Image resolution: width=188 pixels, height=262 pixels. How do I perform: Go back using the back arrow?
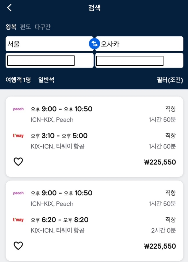(9, 8)
